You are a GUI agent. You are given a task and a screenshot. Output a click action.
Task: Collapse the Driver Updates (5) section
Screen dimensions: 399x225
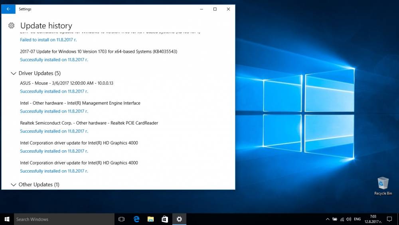click(x=36, y=74)
